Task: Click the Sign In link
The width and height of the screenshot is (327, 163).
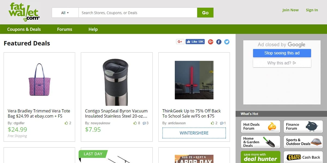Action: click(312, 10)
